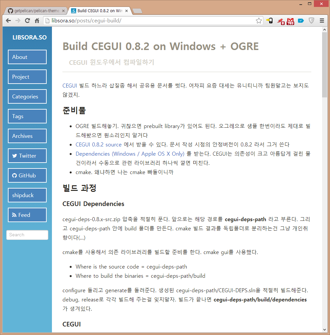The image size is (330, 335).
Task: Click the bold text cegui-deps-path
Action: pyautogui.click(x=246, y=219)
